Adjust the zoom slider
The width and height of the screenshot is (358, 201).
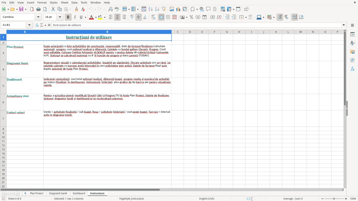tap(334, 199)
